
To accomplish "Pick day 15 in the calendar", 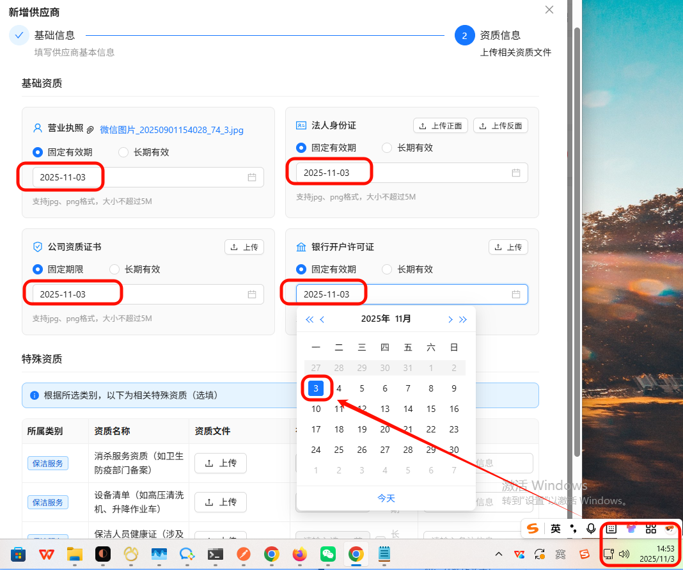I will [431, 409].
